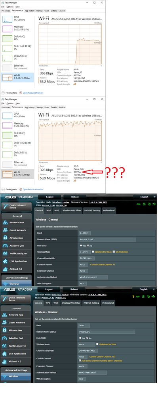Image resolution: width=158 pixels, height=406 pixels.
Task: Click Wi-Fi throughput graph in lower Task Manager
Action: pyautogui.click(x=70, y=140)
